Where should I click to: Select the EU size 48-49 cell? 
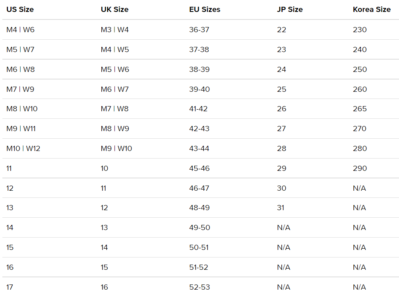199,208
